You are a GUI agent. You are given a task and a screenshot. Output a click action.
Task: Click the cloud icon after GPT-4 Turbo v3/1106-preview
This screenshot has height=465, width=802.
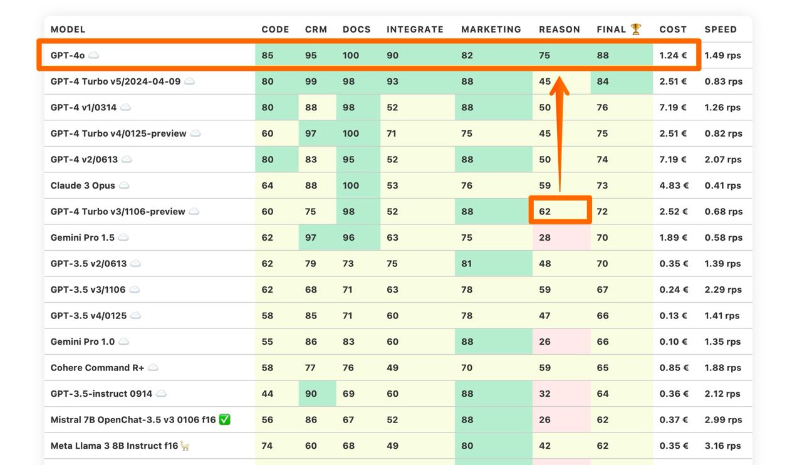(x=194, y=211)
